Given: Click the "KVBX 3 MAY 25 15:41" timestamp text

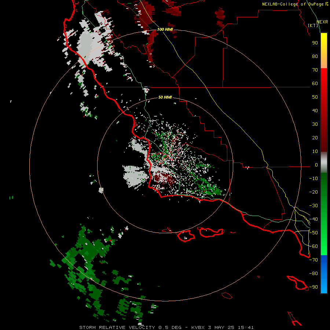Looking at the screenshot, I should [223, 327].
